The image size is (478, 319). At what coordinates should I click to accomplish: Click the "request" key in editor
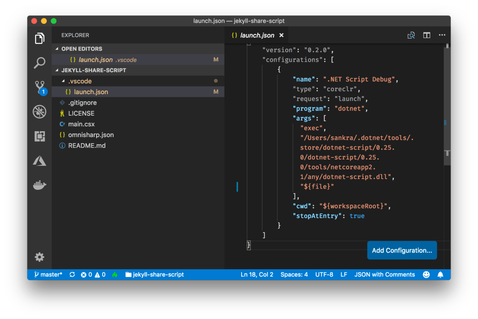(309, 99)
